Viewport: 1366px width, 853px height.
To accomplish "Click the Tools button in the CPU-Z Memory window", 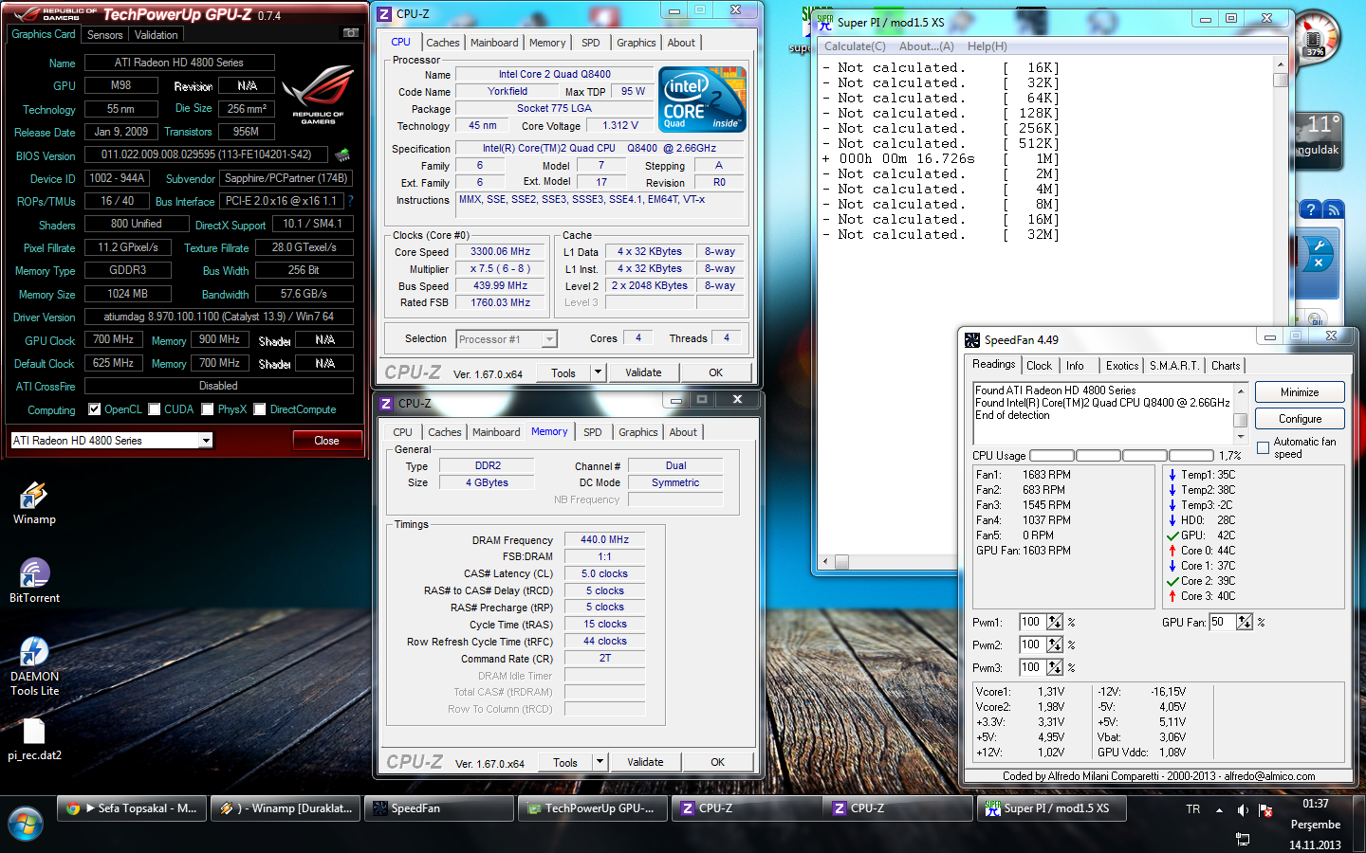I will point(565,762).
